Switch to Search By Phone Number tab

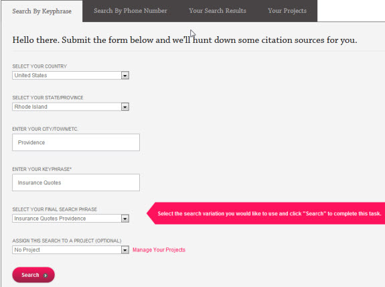[131, 11]
